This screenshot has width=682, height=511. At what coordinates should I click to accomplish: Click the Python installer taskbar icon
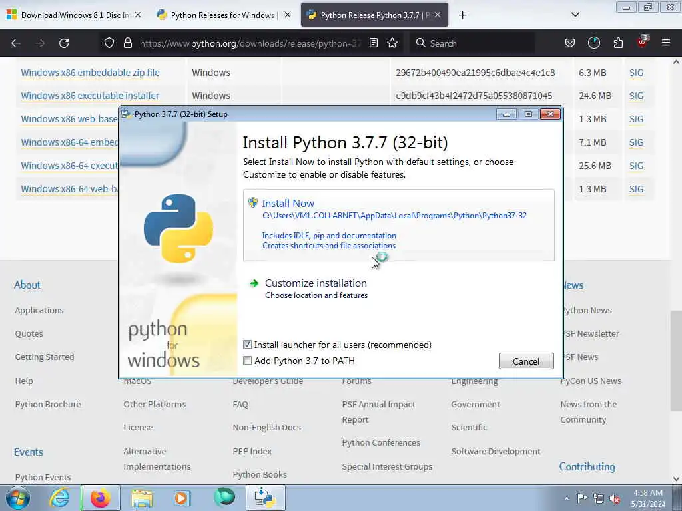click(x=265, y=498)
